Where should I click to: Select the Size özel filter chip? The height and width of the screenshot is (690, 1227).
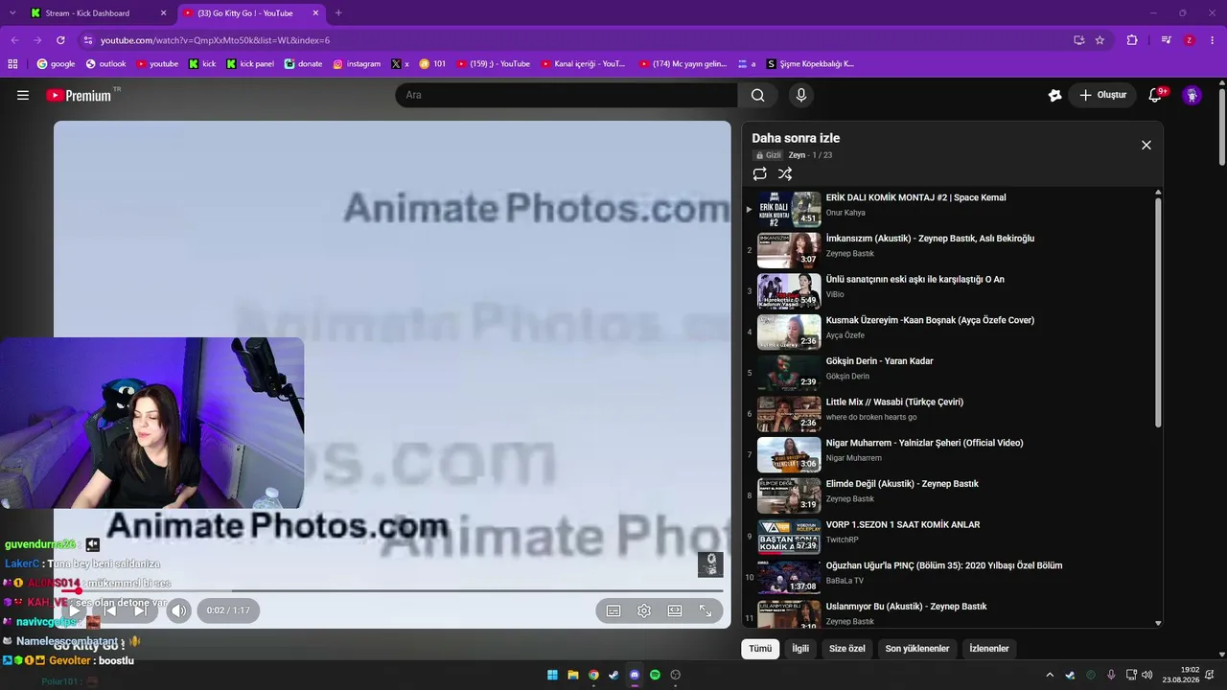click(847, 649)
